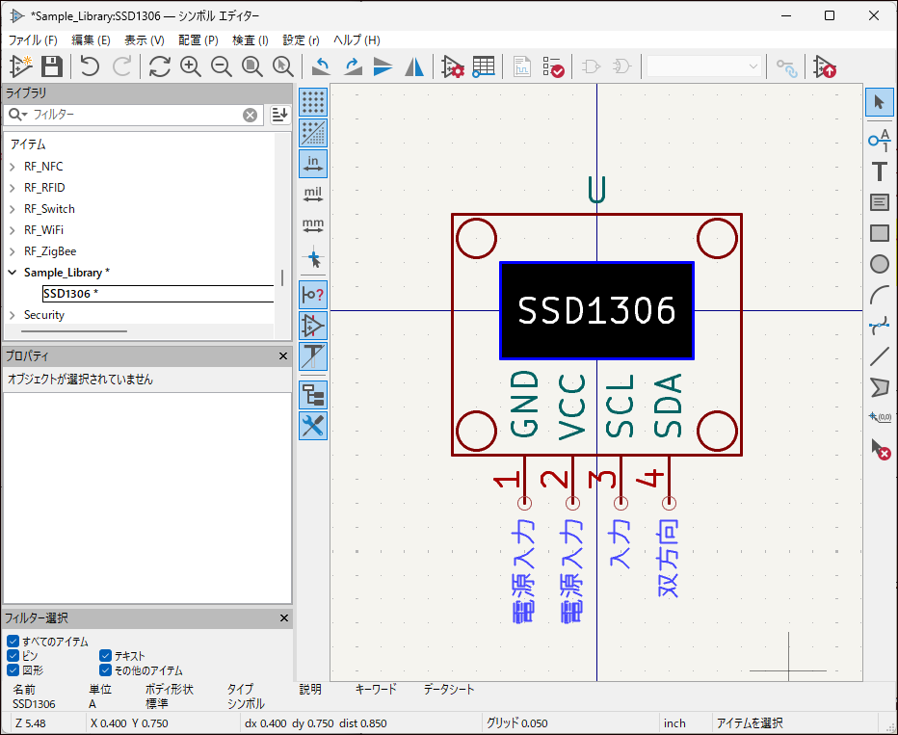898x735 pixels.
Task: Uncheck the テキスト filter checkbox
Action: click(x=106, y=656)
